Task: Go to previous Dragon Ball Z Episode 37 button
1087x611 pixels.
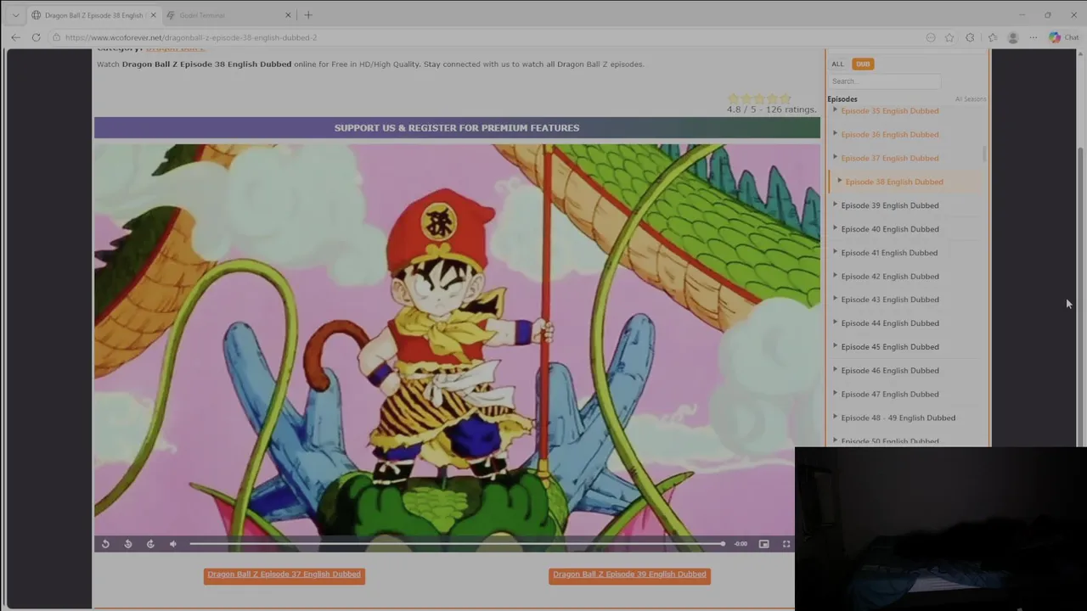Action: click(x=284, y=575)
